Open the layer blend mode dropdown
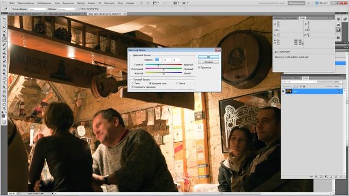The width and height of the screenshot is (349, 196). click(x=299, y=82)
